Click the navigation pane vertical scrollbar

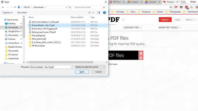(23, 28)
